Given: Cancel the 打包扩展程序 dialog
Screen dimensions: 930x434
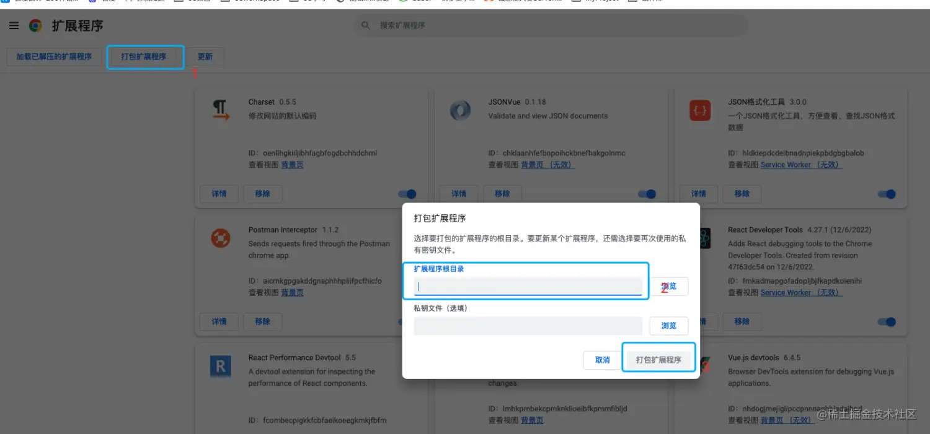Looking at the screenshot, I should [603, 360].
